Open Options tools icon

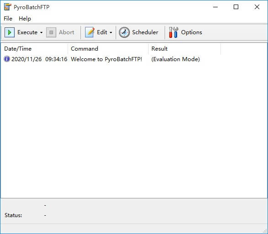(173, 32)
